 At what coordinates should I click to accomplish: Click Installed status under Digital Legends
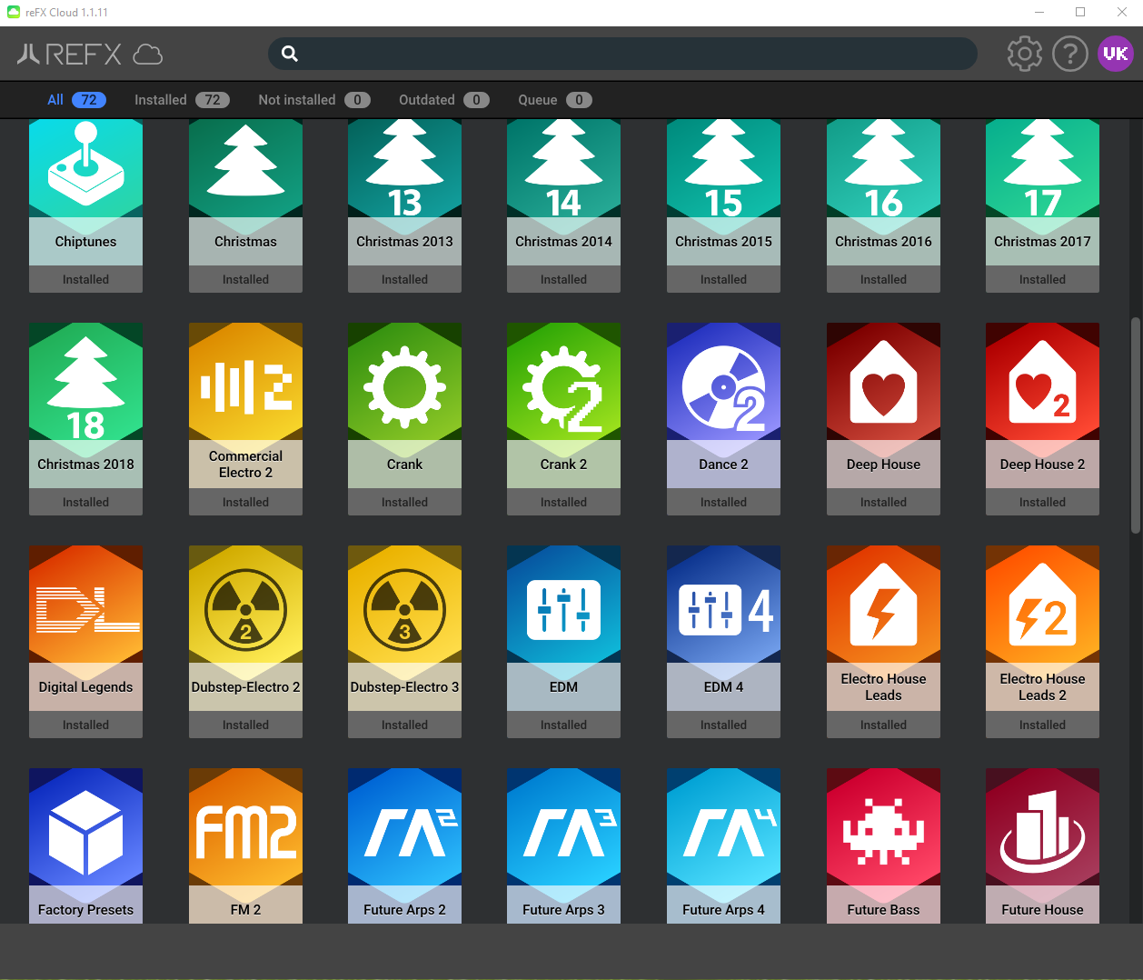click(85, 725)
